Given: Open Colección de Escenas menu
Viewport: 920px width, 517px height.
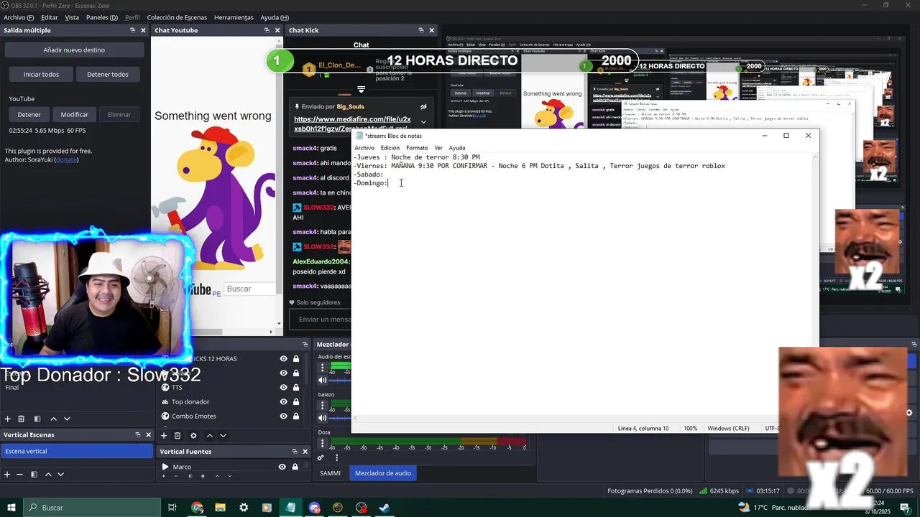Looking at the screenshot, I should coord(177,17).
